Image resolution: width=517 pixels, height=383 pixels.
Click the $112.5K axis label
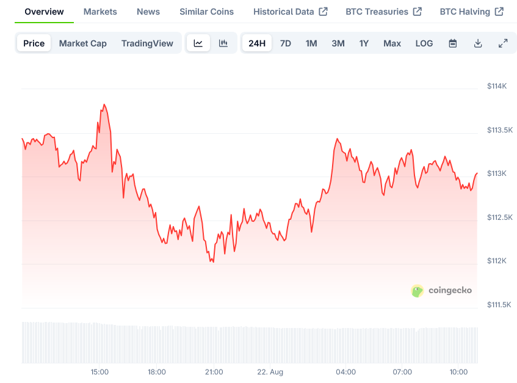click(x=500, y=217)
